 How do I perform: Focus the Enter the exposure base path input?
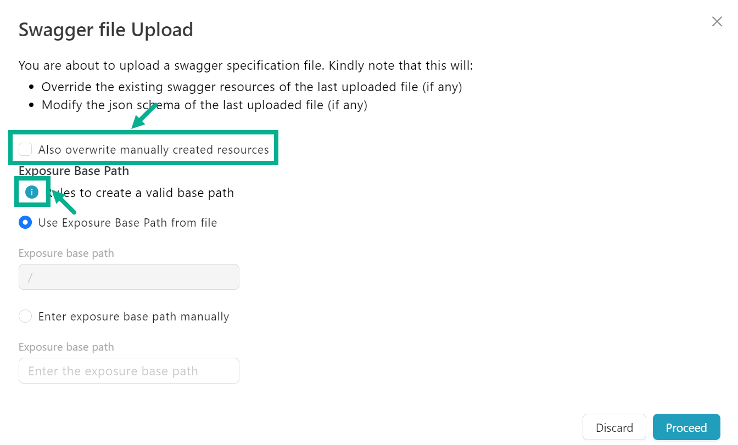point(129,371)
